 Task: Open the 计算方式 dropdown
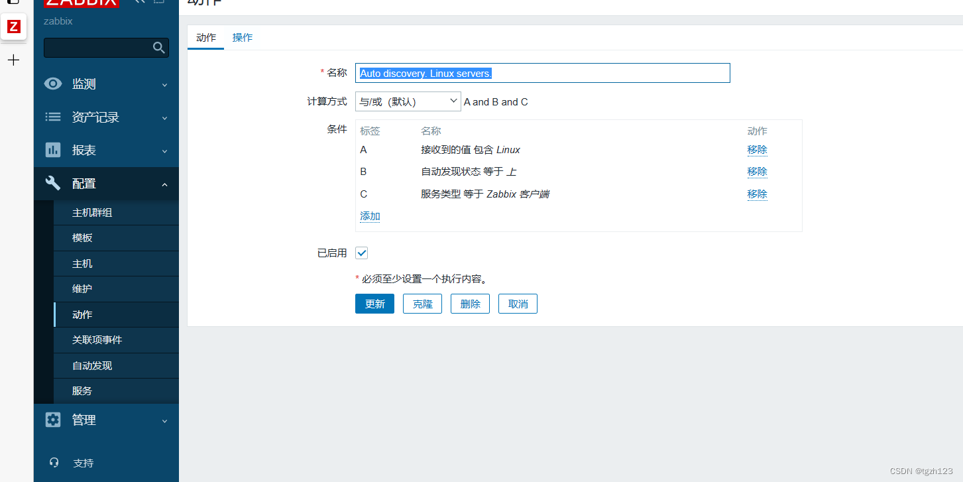(408, 101)
